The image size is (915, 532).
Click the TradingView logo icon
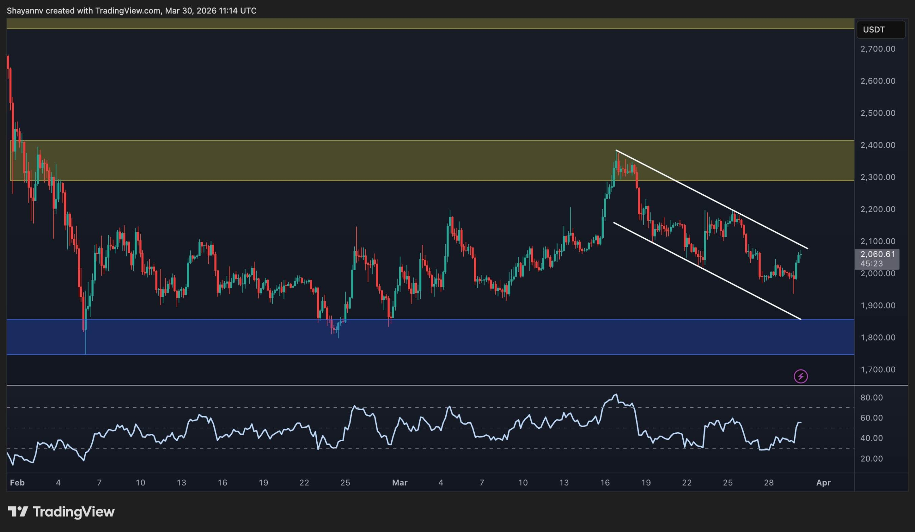click(x=18, y=512)
